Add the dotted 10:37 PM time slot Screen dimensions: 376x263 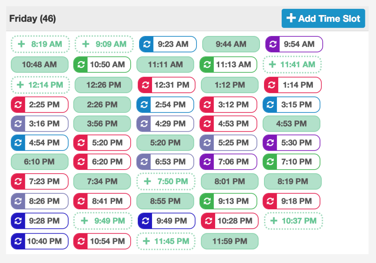click(293, 221)
